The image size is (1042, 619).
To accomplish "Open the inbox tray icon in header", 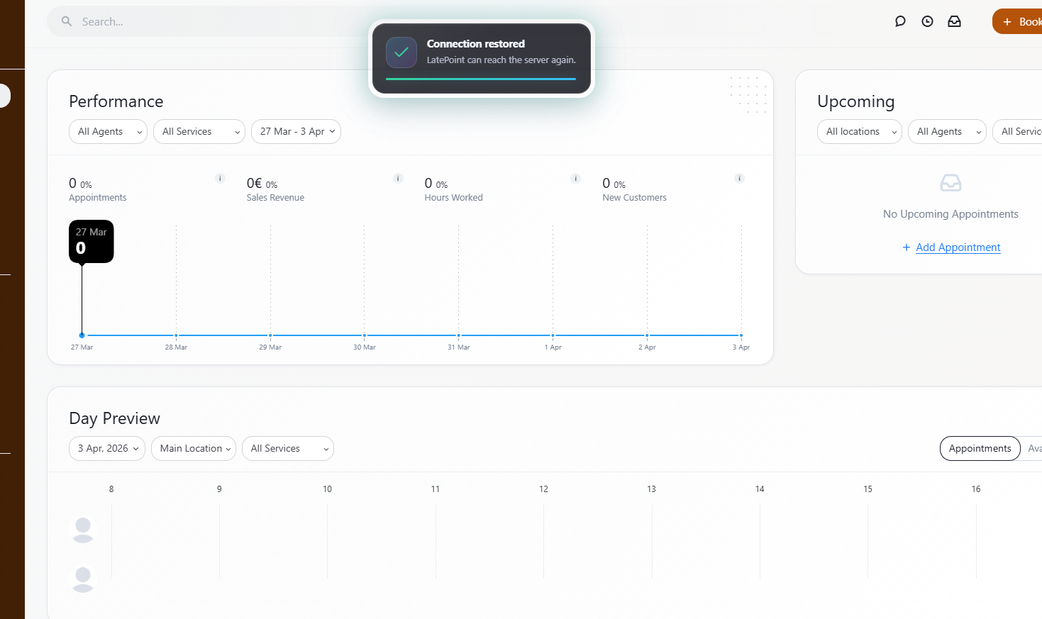I will 954,21.
